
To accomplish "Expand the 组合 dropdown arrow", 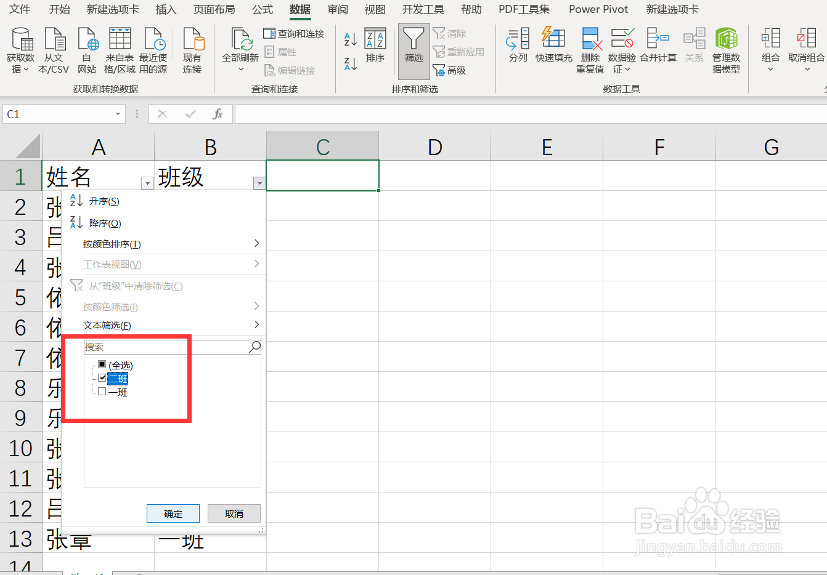I will click(x=770, y=70).
